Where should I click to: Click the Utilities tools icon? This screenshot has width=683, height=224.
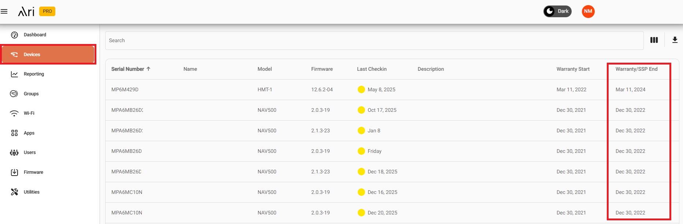pos(14,192)
